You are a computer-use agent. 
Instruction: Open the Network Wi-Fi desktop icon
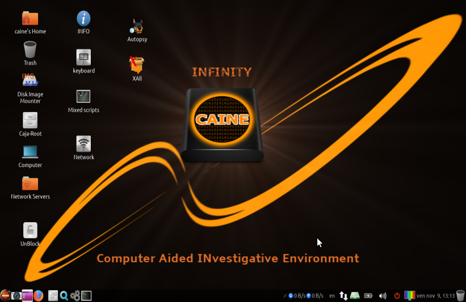(x=83, y=143)
